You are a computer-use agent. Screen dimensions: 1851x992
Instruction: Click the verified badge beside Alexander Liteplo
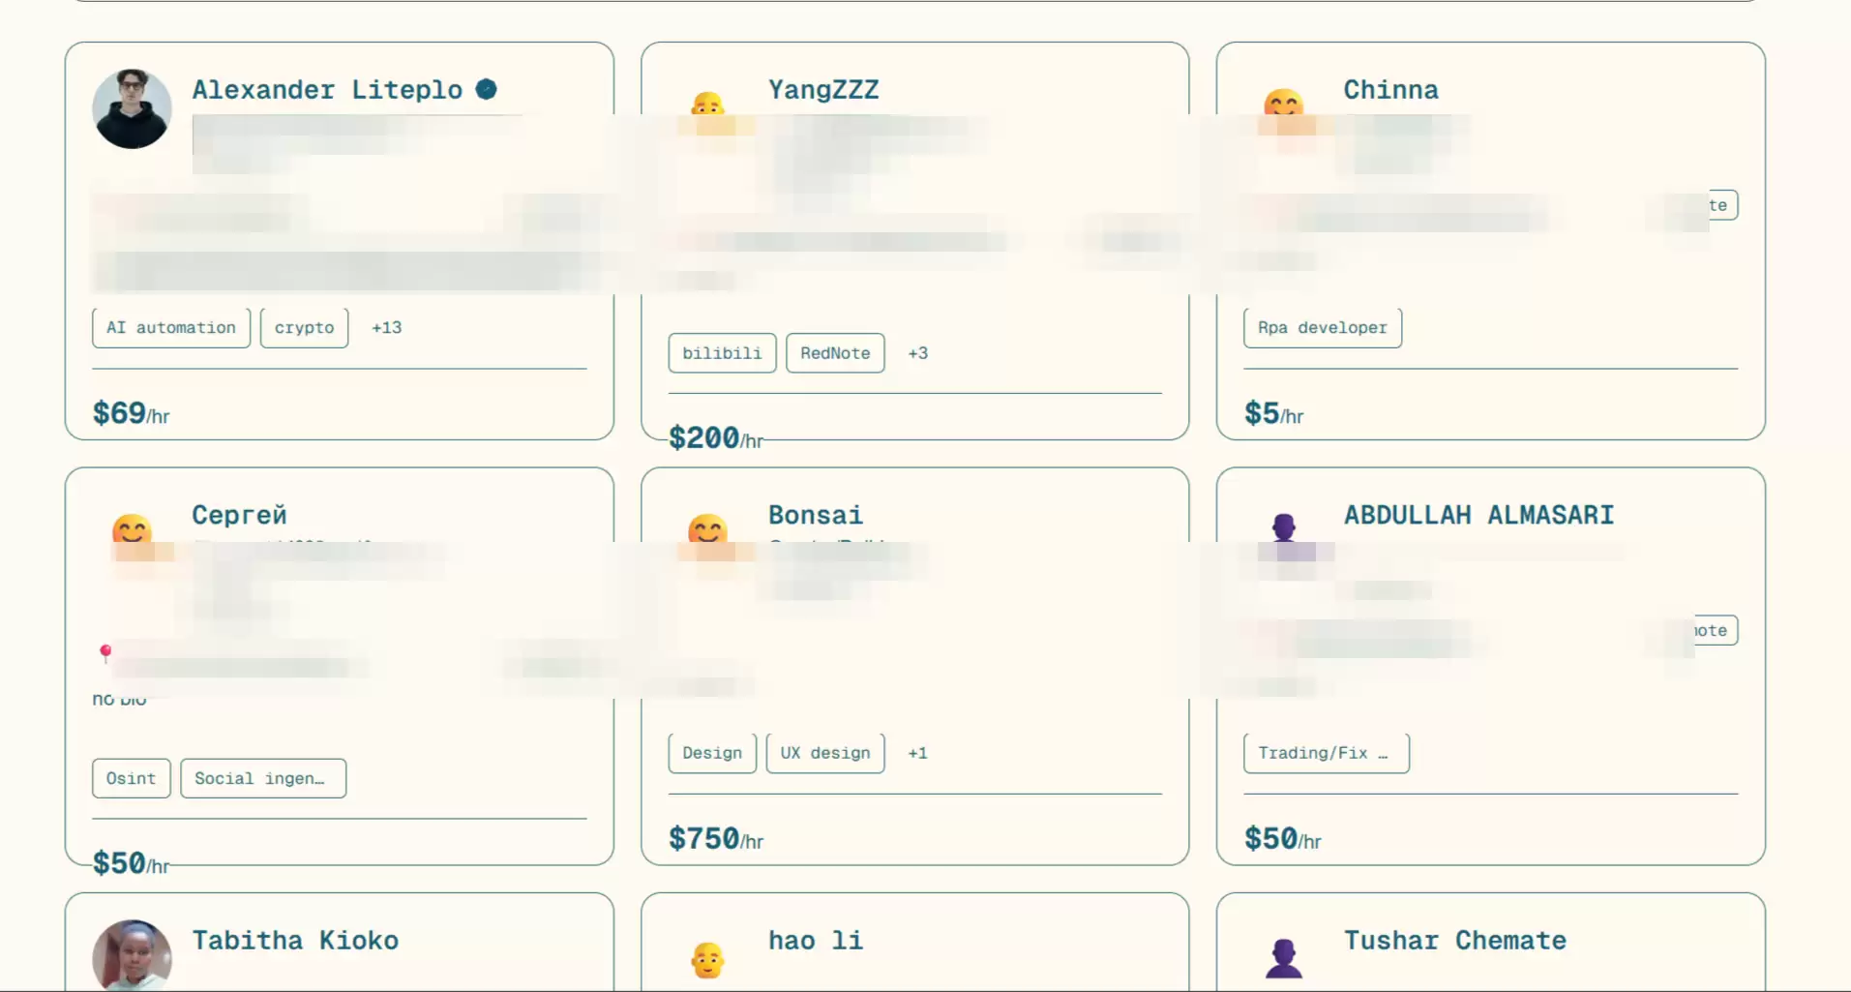pos(486,90)
